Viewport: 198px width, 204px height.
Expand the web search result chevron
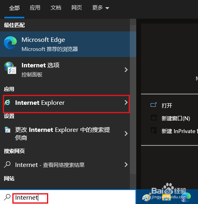(126, 165)
